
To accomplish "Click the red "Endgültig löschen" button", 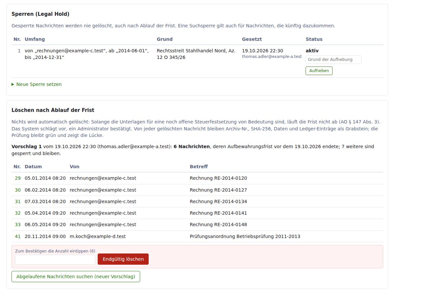I will click(123, 259).
